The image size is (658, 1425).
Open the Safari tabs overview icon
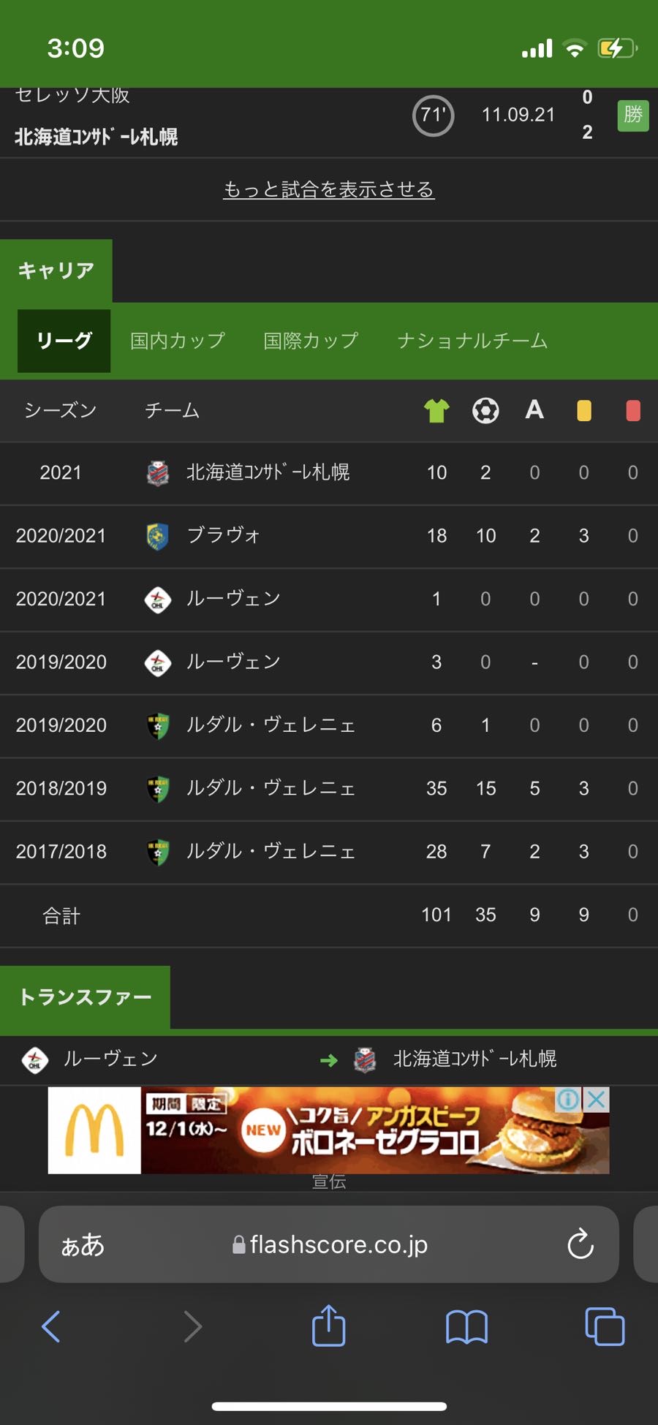point(605,1326)
